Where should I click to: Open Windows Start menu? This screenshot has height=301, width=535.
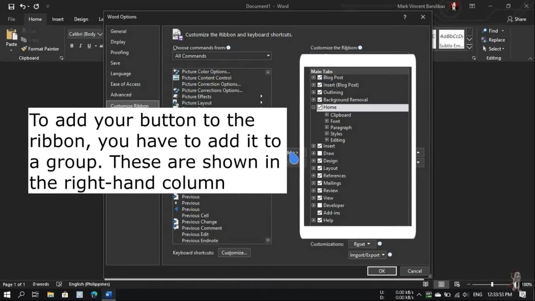click(x=7, y=295)
